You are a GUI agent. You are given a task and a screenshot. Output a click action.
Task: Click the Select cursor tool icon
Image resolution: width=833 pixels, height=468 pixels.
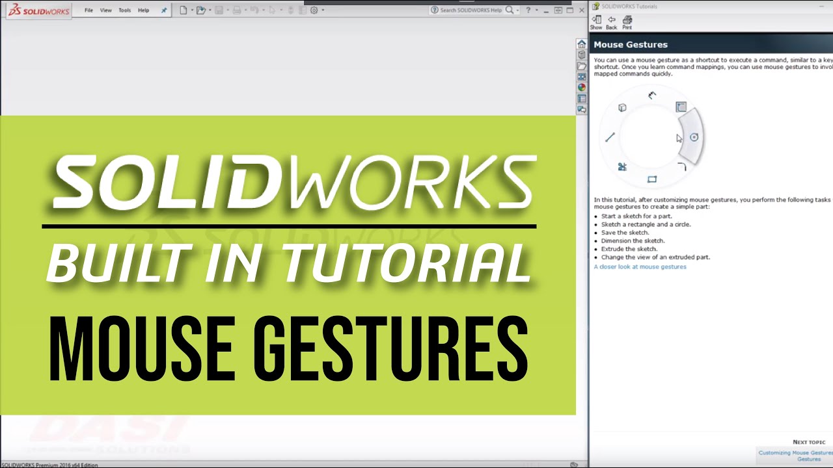coord(273,10)
